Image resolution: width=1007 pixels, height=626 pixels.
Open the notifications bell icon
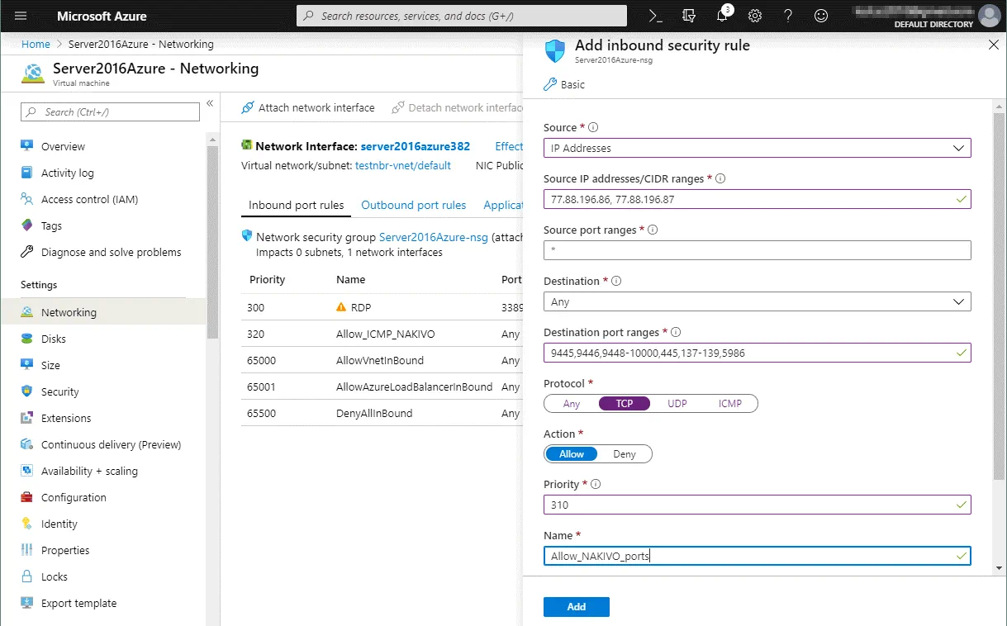pos(722,16)
